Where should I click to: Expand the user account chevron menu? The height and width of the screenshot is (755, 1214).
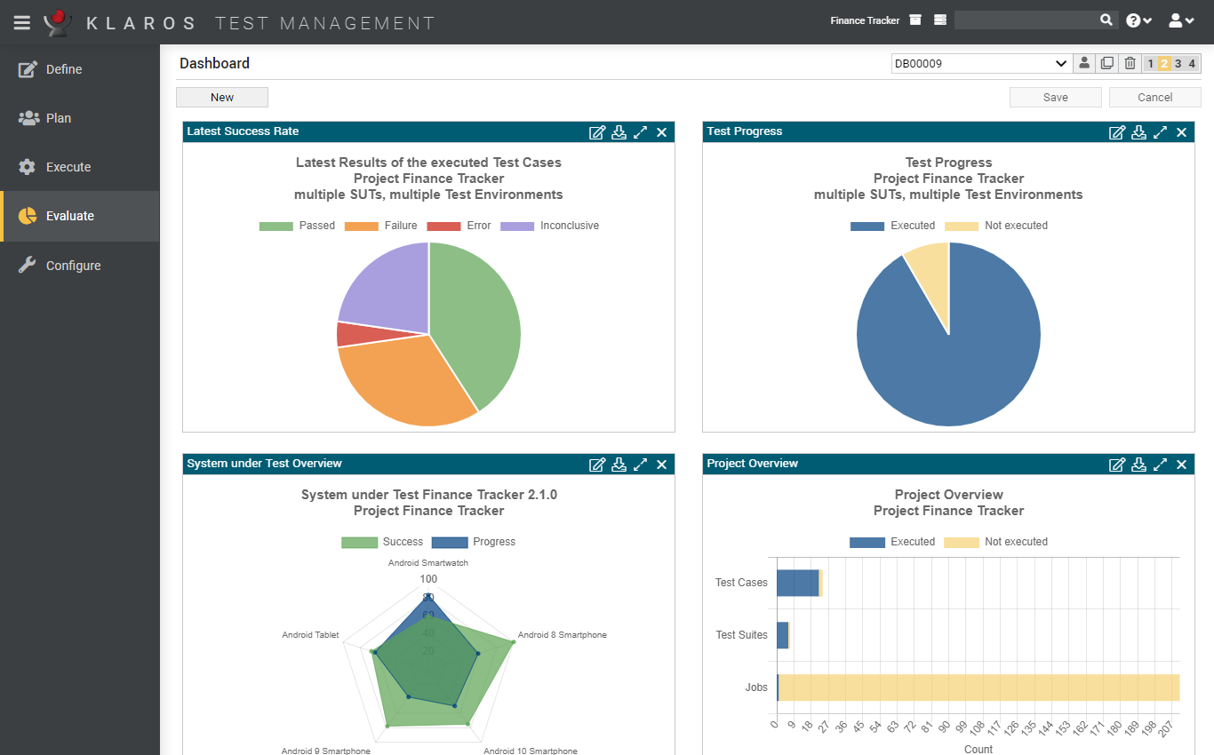(x=1189, y=20)
